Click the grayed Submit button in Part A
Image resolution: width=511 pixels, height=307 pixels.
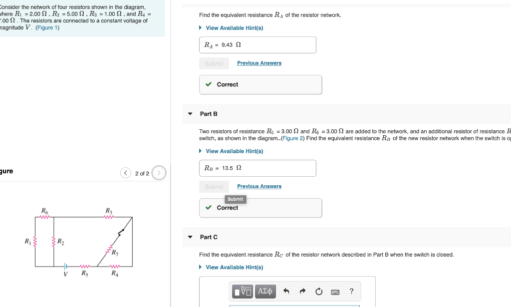214,63
